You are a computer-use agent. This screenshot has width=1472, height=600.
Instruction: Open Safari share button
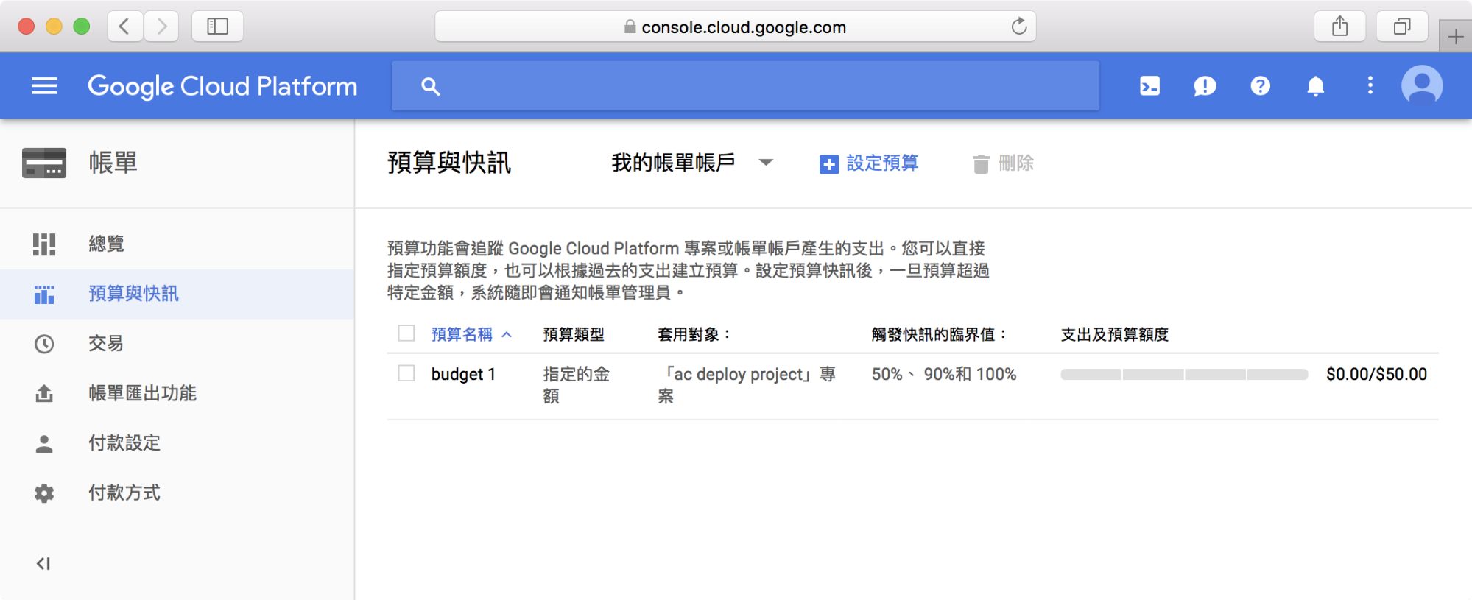coord(1339,27)
